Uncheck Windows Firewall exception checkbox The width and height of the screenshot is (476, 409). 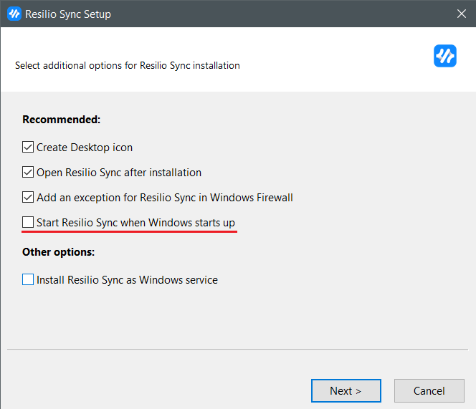[x=28, y=197]
